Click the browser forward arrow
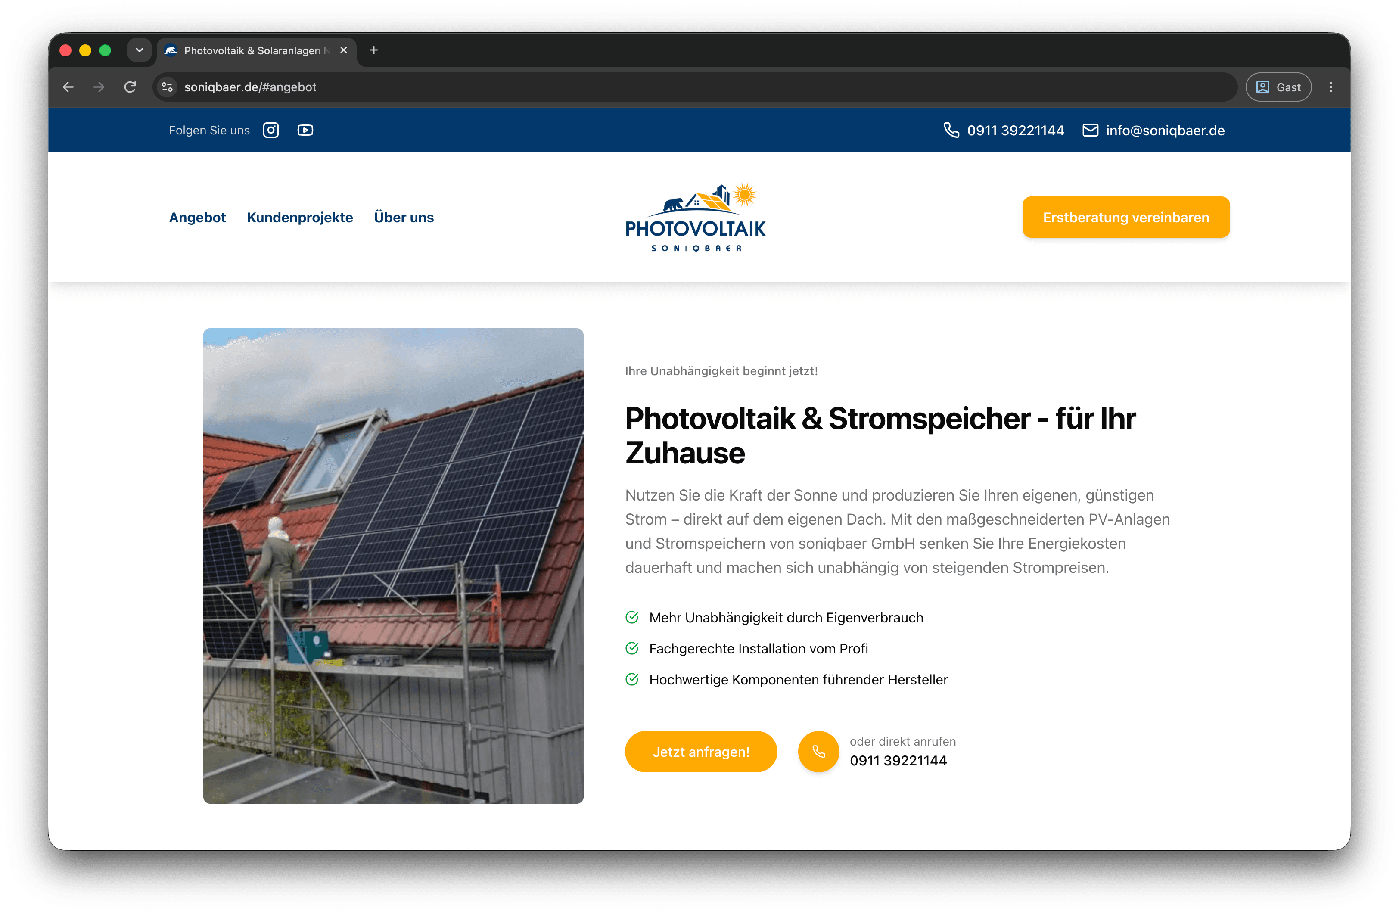Viewport: 1399px width, 914px height. pyautogui.click(x=99, y=87)
